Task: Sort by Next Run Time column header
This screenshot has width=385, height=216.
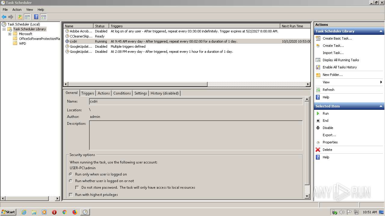Action: 295,26
